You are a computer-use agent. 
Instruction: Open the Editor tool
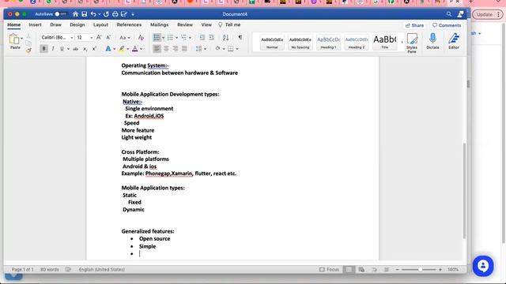click(x=454, y=41)
